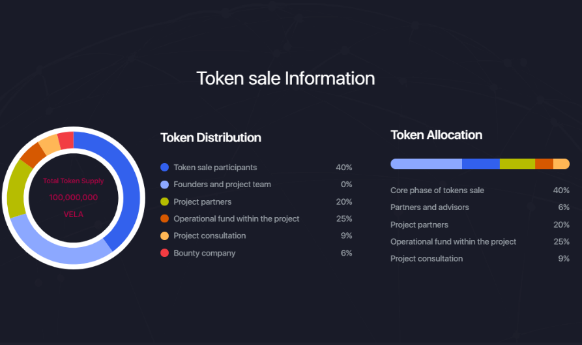Select the olive Project partners legend dot
The width and height of the screenshot is (582, 345).
(164, 202)
